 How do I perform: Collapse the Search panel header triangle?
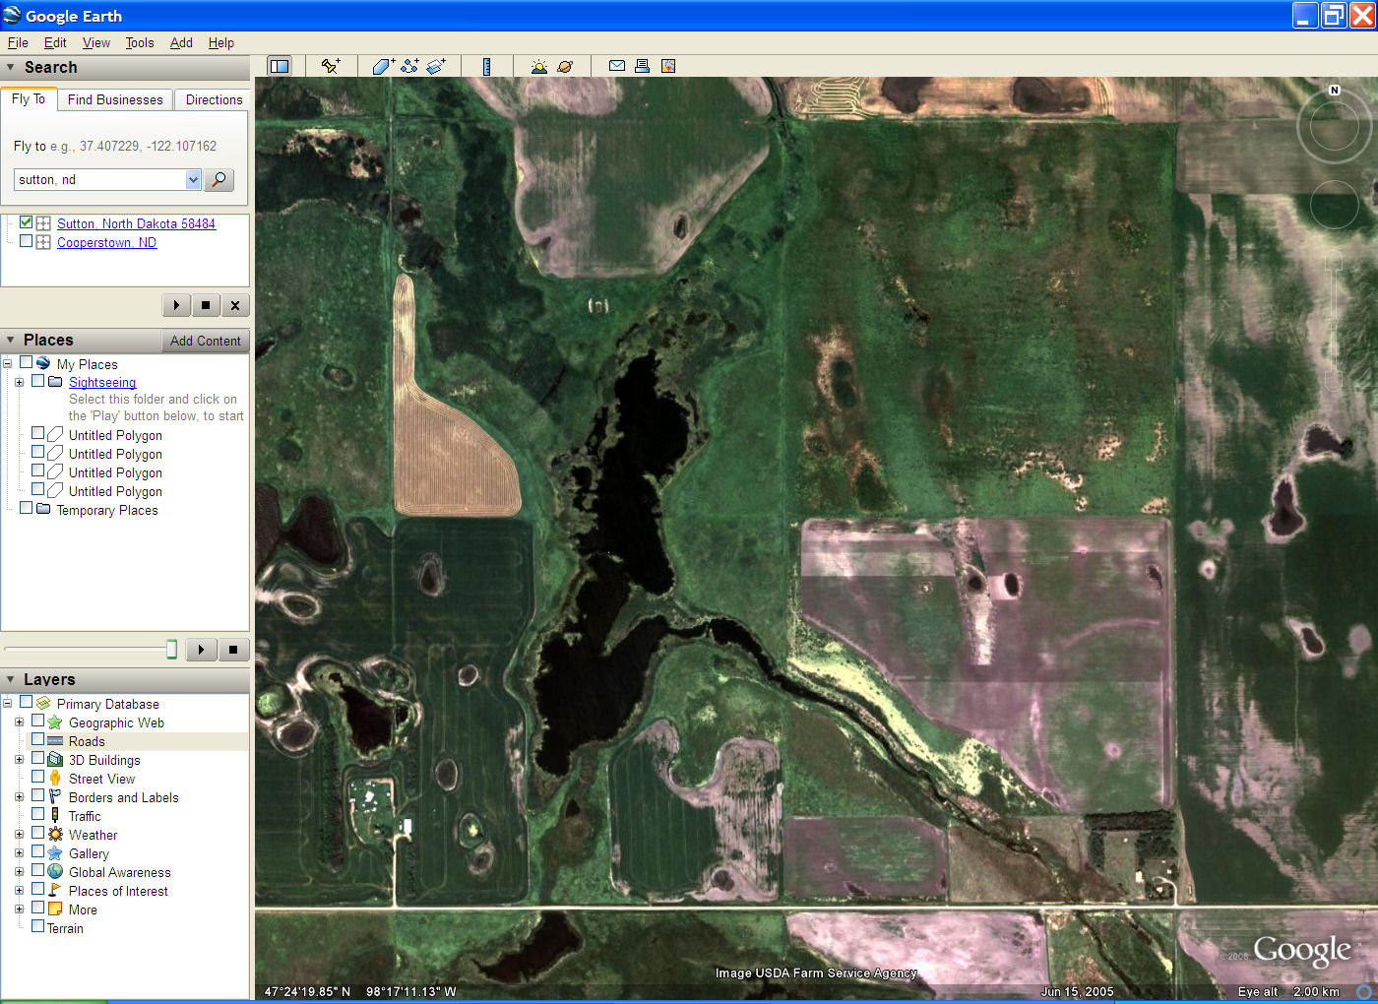click(x=11, y=67)
